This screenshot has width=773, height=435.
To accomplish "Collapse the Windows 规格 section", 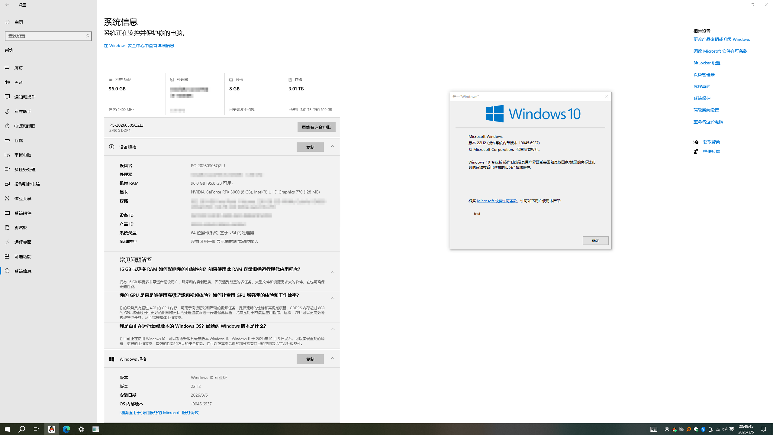I will click(x=332, y=359).
